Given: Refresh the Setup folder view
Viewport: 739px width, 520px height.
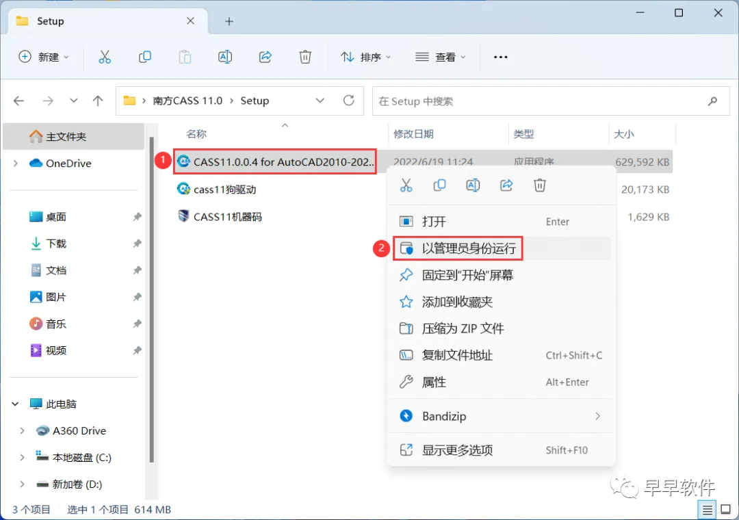Looking at the screenshot, I should [x=349, y=101].
